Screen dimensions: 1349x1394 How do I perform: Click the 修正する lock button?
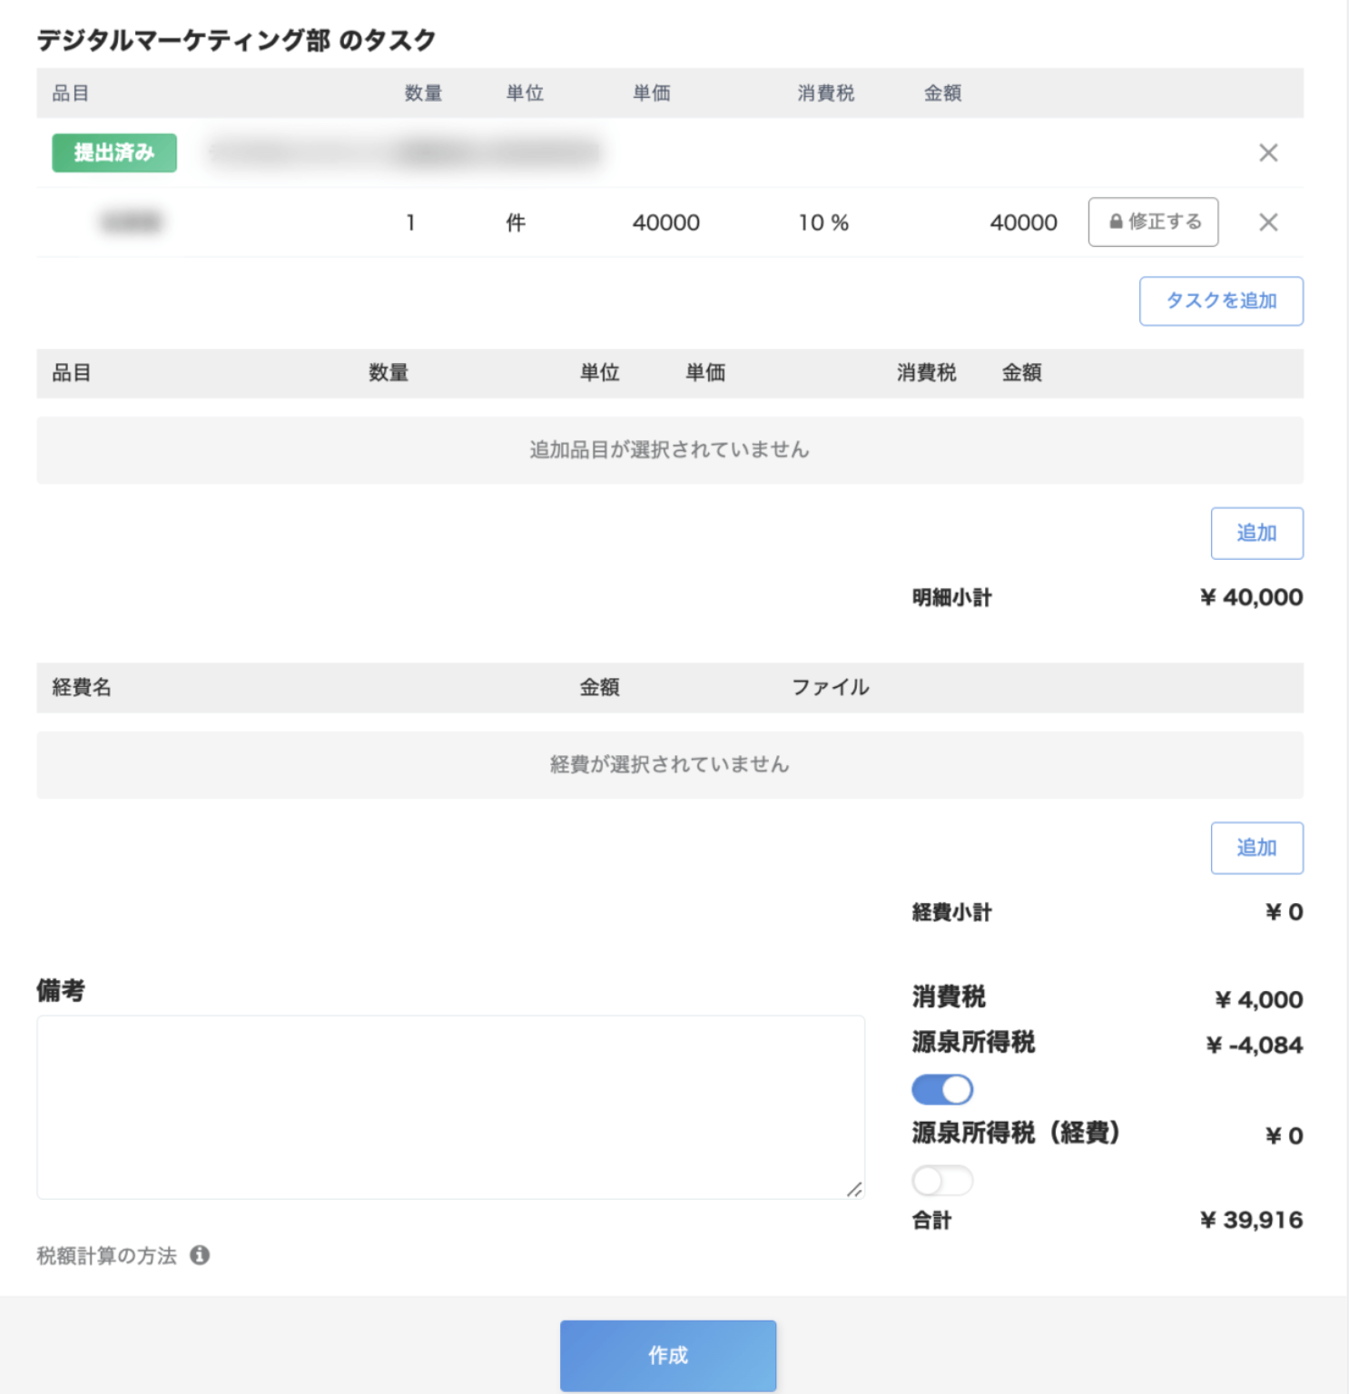click(1153, 222)
